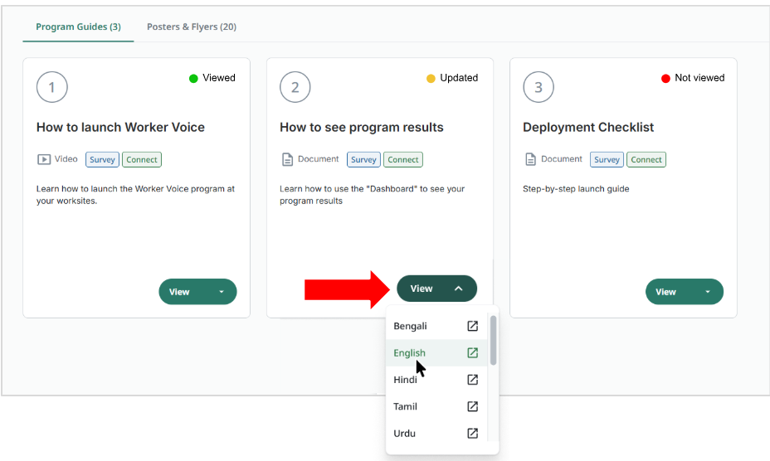Click the green Viewed status dot

(193, 78)
